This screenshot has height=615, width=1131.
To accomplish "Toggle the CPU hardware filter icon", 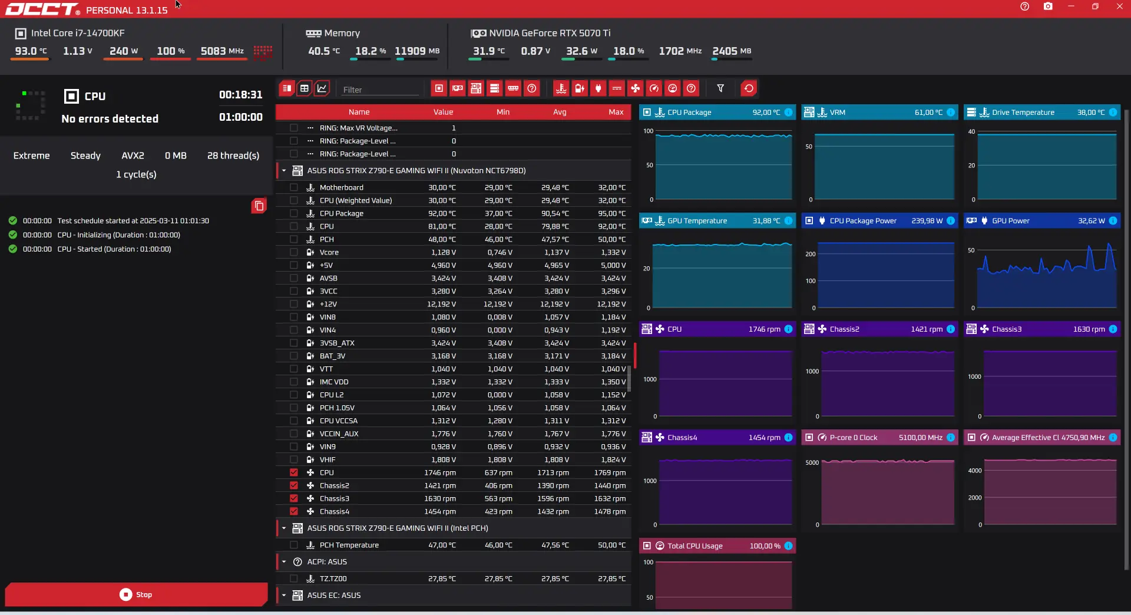I will (439, 88).
